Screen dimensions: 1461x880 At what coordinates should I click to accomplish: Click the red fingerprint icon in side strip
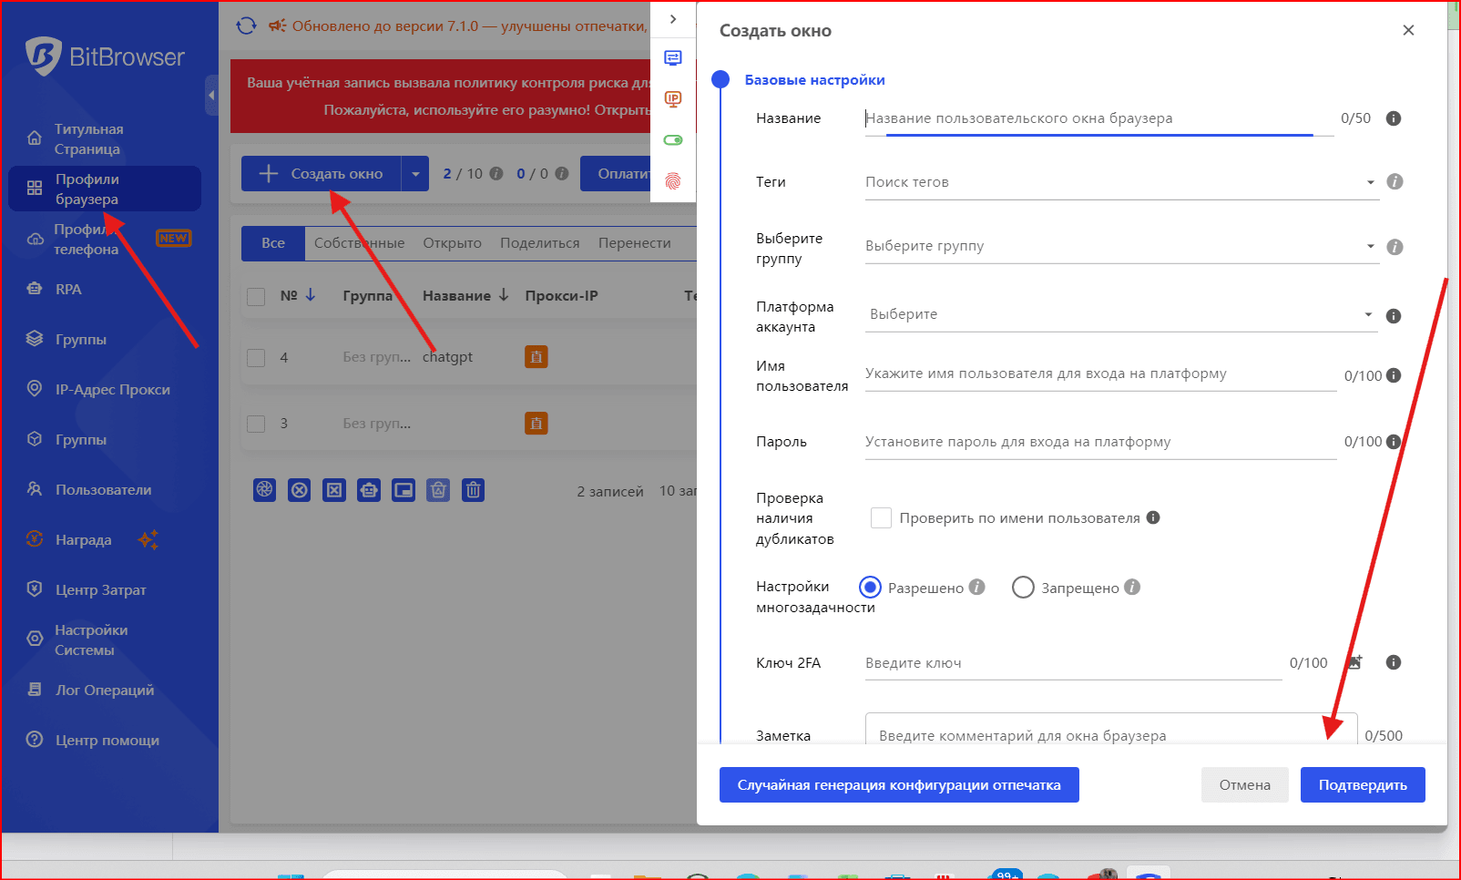pos(673,180)
